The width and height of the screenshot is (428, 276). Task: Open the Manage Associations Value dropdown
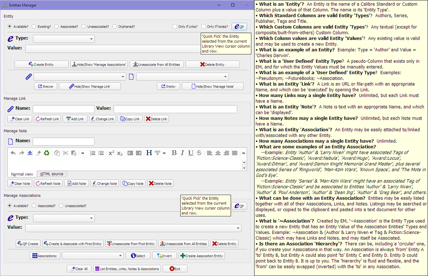[x=133, y=228]
